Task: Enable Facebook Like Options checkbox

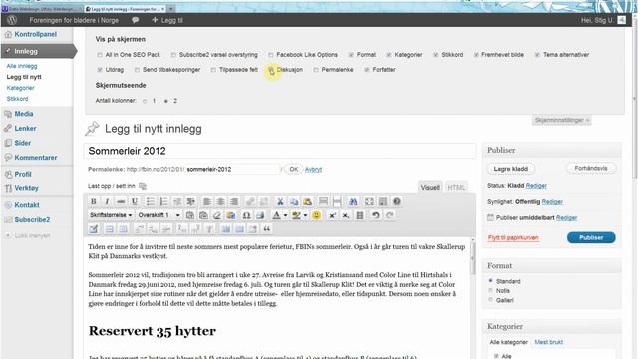Action: [x=271, y=55]
